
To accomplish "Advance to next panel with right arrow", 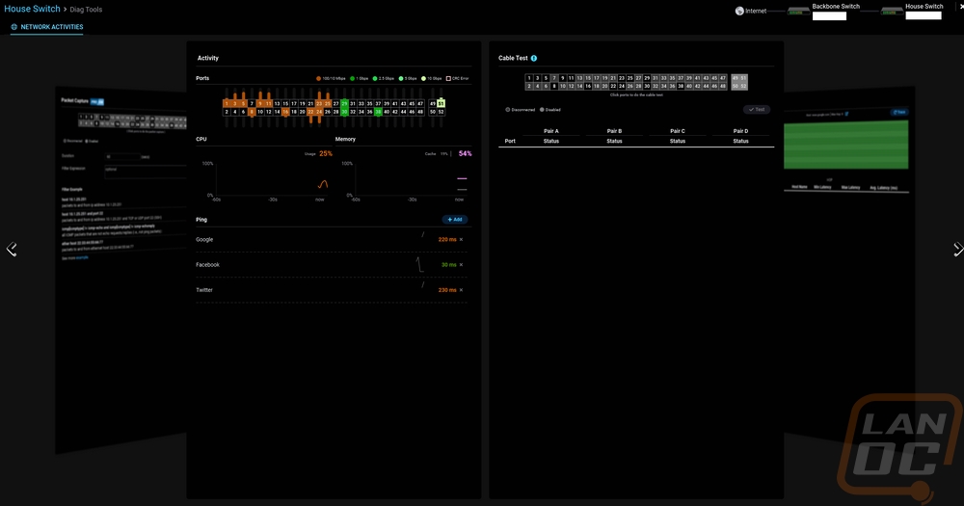I will (957, 249).
